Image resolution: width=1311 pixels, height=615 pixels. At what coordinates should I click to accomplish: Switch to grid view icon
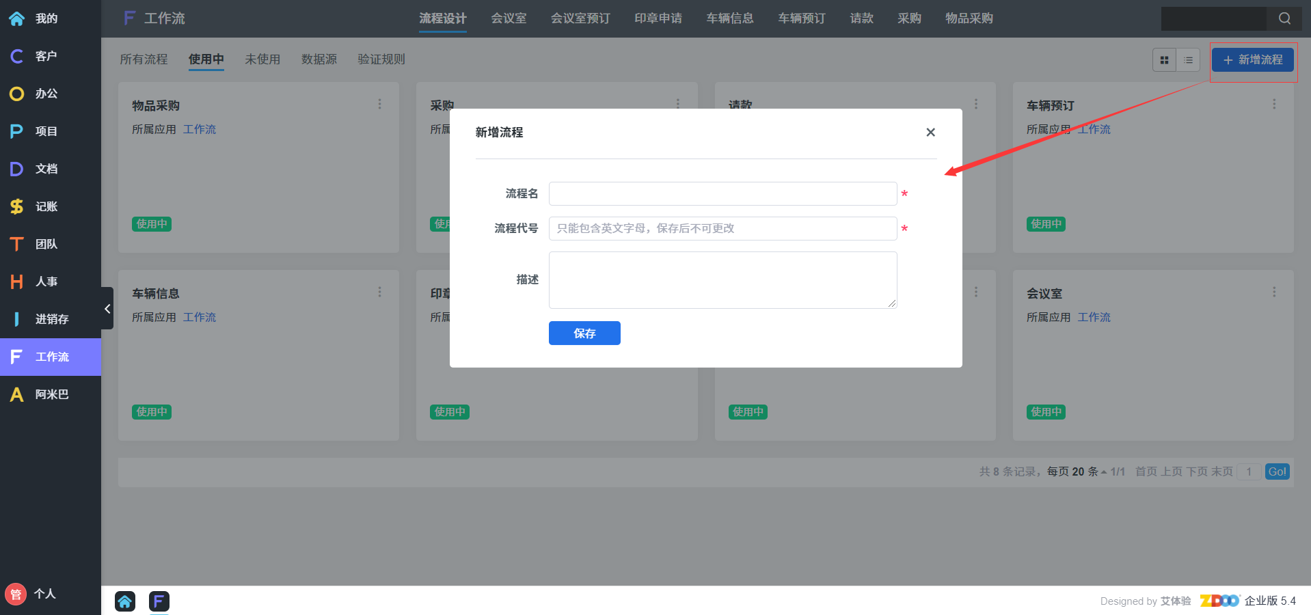pos(1164,60)
